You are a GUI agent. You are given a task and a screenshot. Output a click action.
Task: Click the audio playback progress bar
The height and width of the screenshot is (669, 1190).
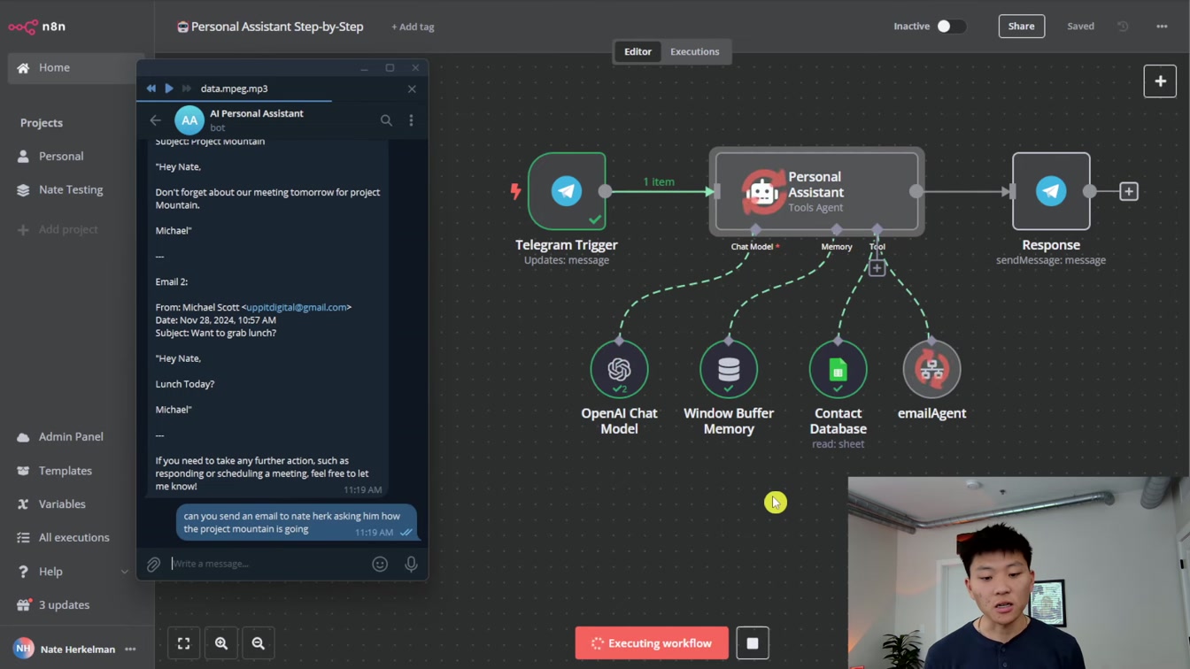click(282, 101)
